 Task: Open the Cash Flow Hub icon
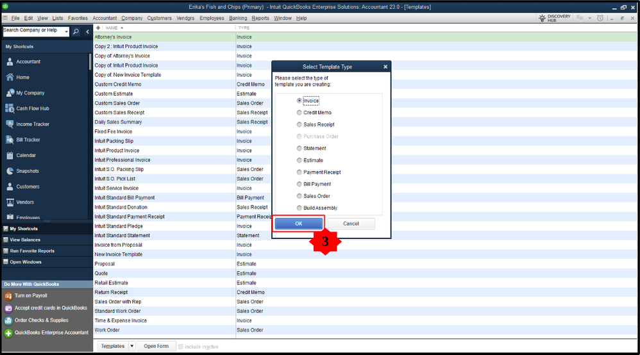pyautogui.click(x=10, y=108)
